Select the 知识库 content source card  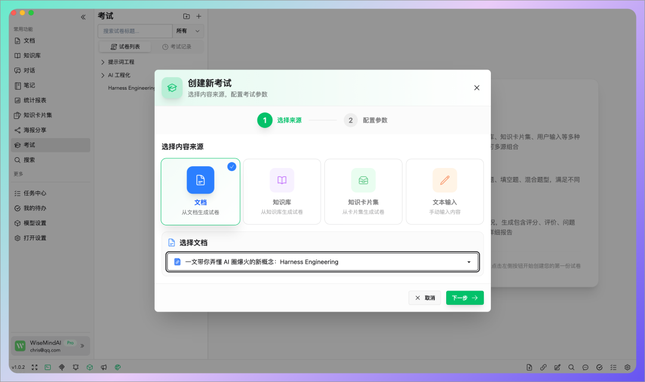click(282, 191)
